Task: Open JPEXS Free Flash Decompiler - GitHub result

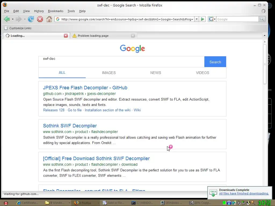Action: point(85,88)
